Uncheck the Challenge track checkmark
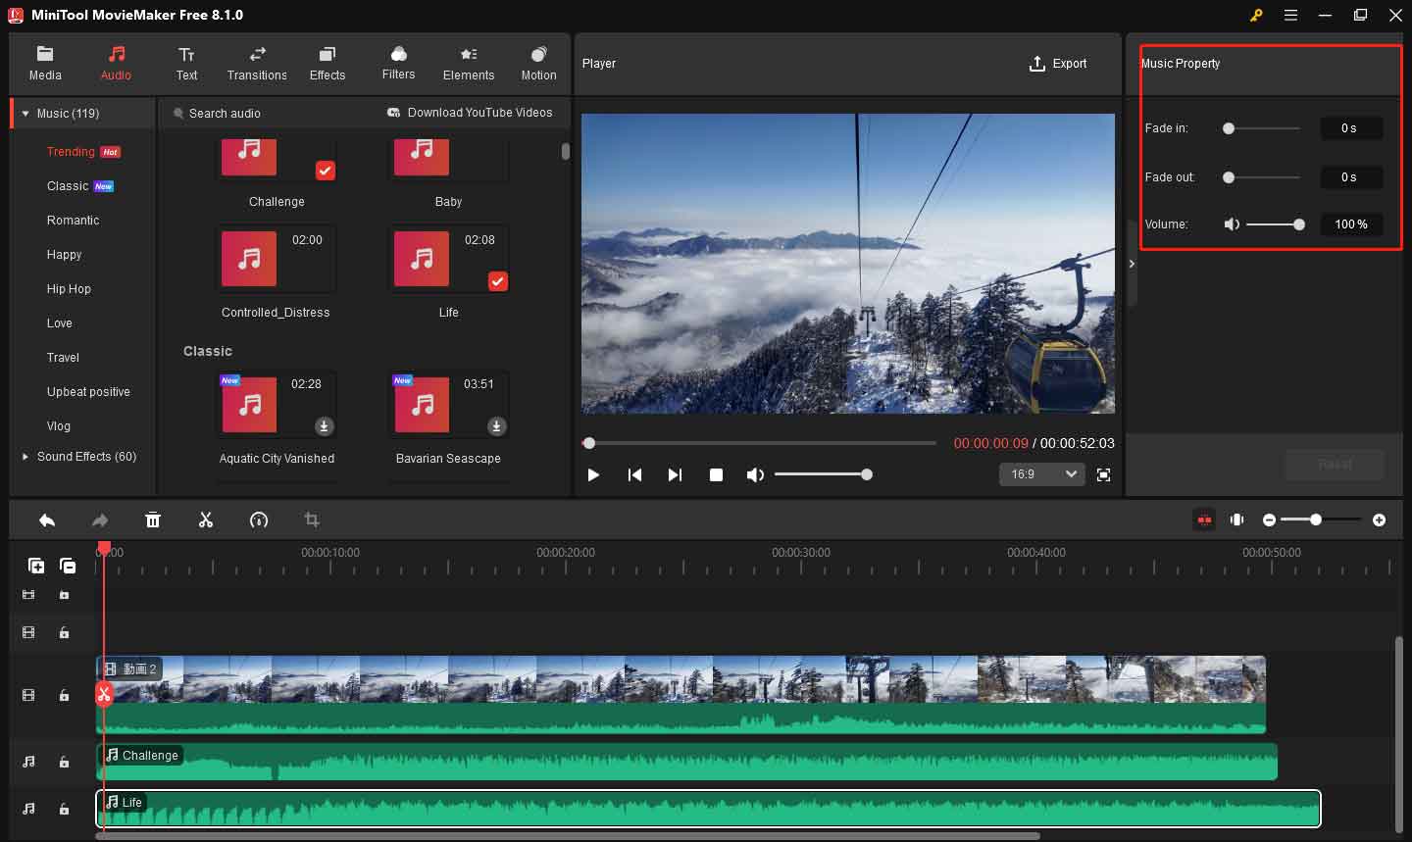This screenshot has height=842, width=1412. click(x=325, y=171)
